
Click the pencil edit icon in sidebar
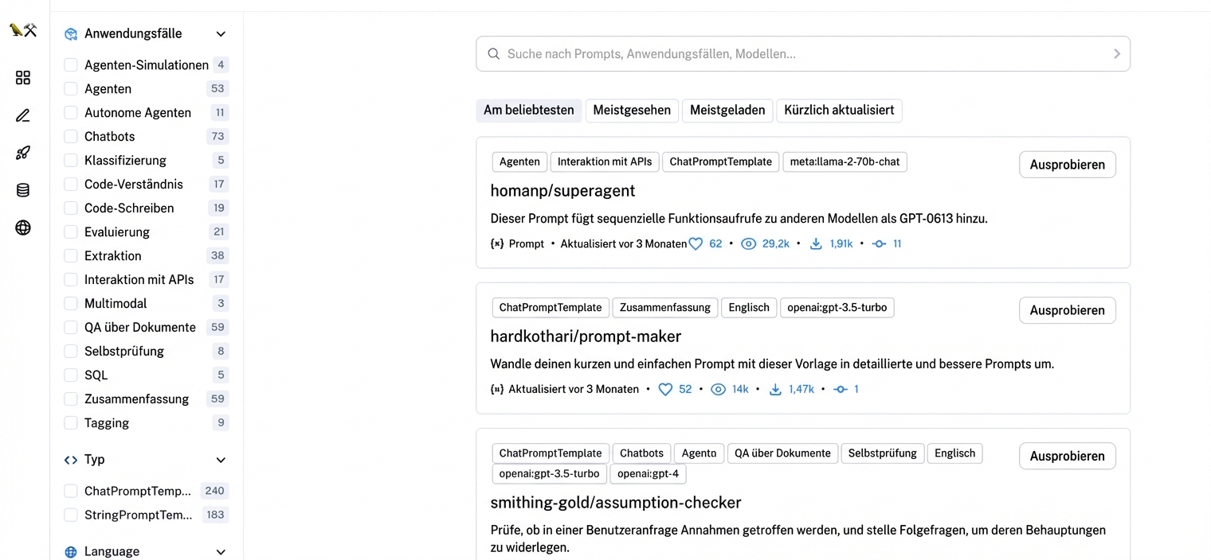[x=23, y=115]
